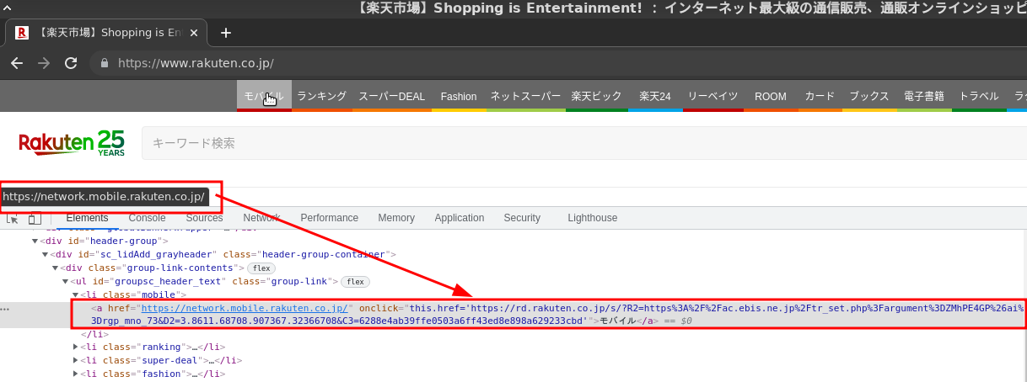Click the padlock site info icon
Viewport: 1027px width, 382px height.
[105, 63]
